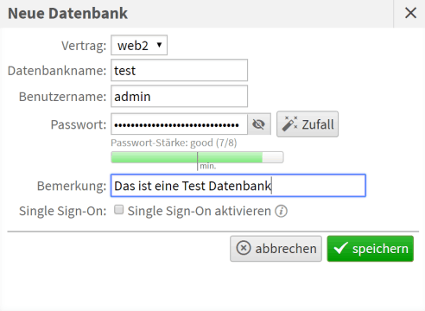Enable Single Sign-On aktivieren checkbox

[x=118, y=210]
